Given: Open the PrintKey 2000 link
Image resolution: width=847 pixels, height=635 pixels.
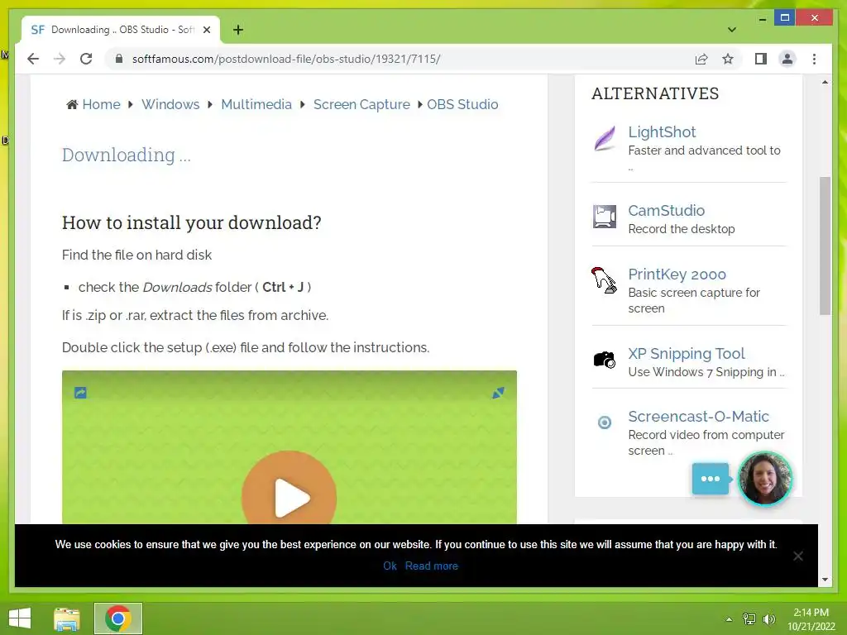Looking at the screenshot, I should pos(677,275).
